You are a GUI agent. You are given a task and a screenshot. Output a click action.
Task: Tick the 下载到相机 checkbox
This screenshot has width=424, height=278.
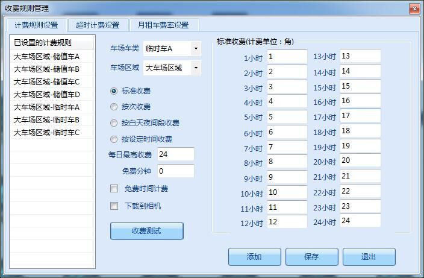pyautogui.click(x=114, y=206)
